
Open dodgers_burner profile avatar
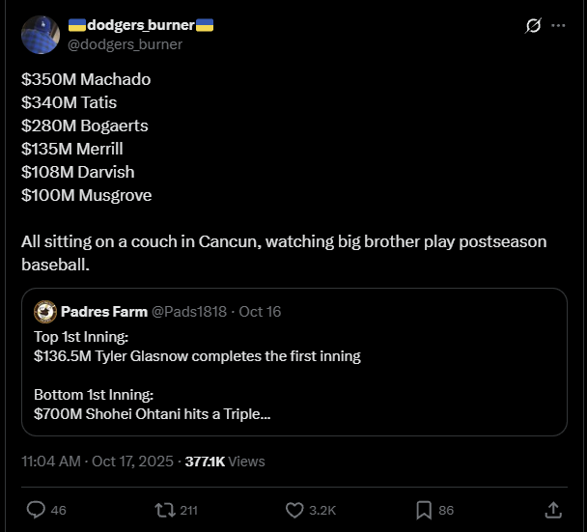click(x=40, y=35)
